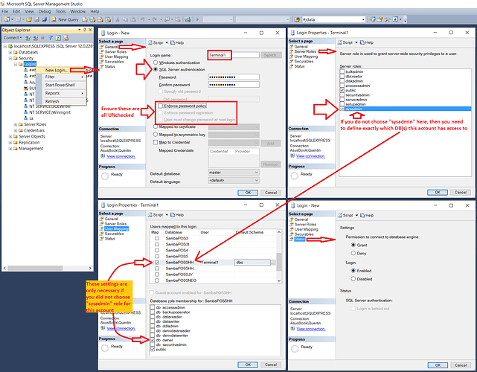Select the Disabled login radio button
Image resolution: width=477 pixels, height=372 pixels.
click(x=353, y=278)
